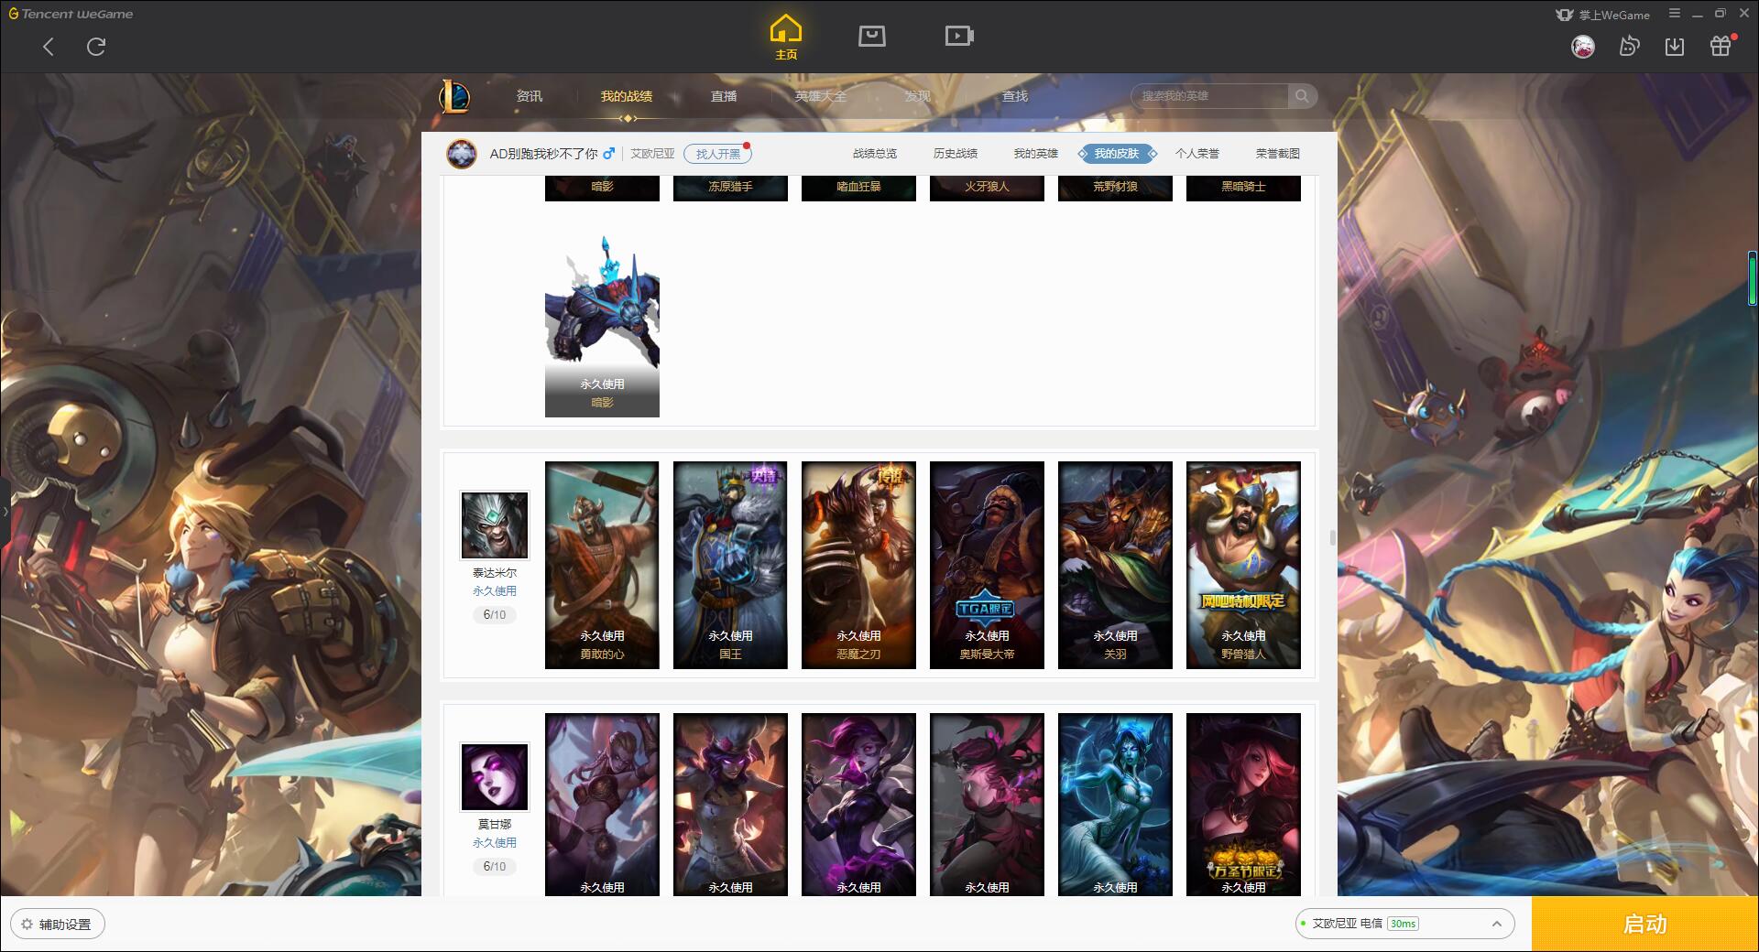Click the 30ms latency badge
Viewport: 1759px width, 952px height.
coord(1403,924)
